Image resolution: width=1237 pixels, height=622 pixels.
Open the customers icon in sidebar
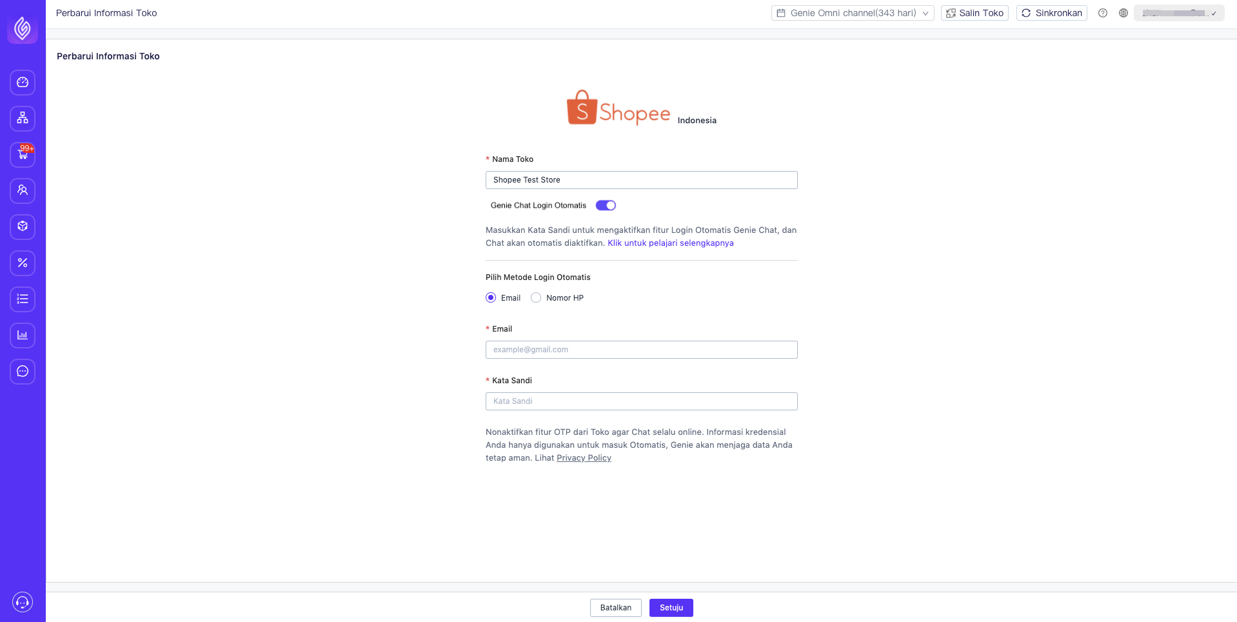[23, 191]
